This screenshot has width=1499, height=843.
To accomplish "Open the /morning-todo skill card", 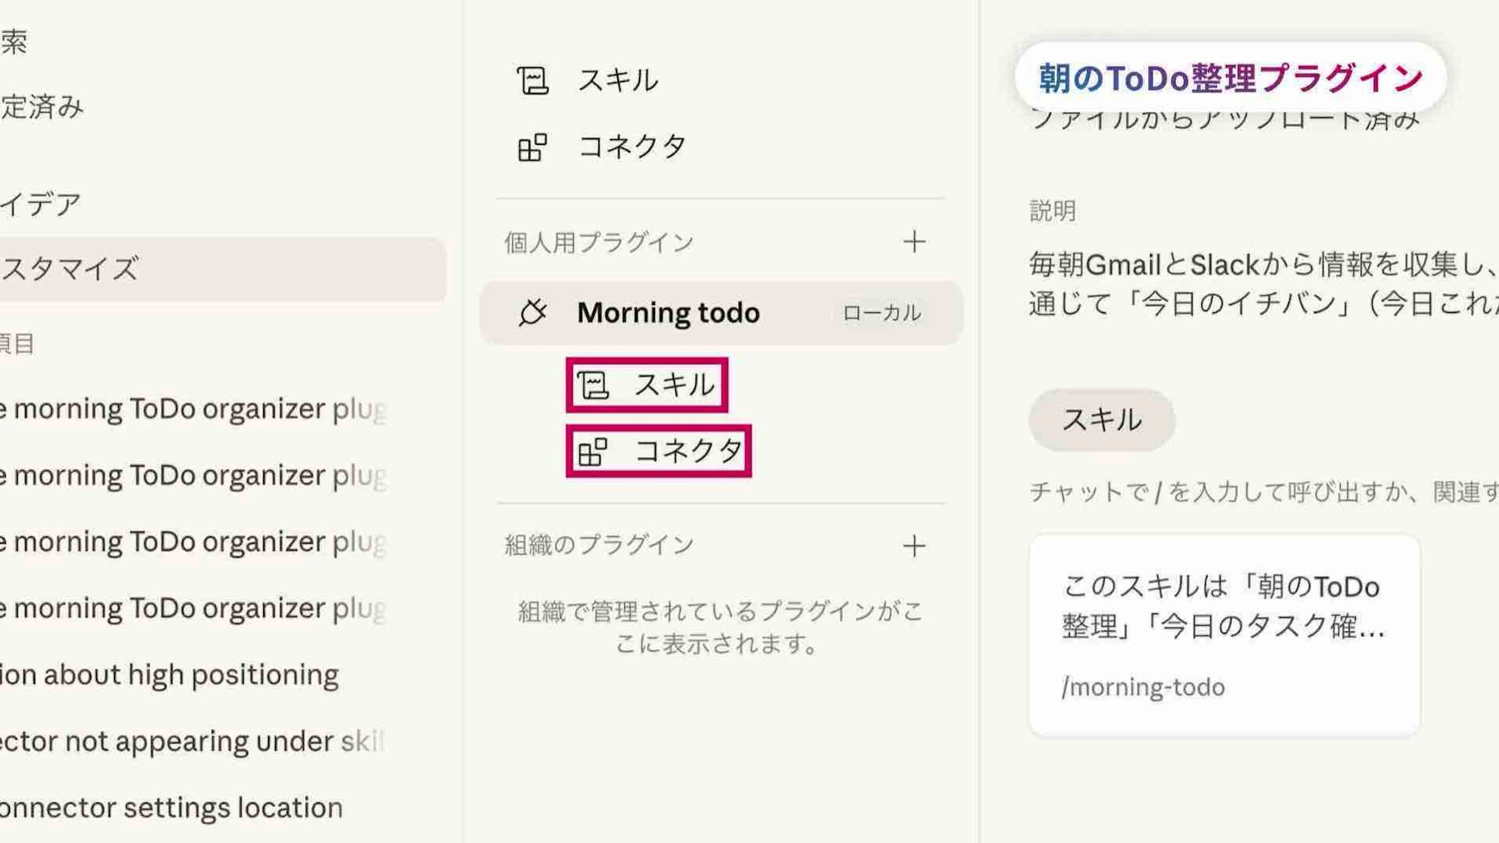I will pos(1224,635).
